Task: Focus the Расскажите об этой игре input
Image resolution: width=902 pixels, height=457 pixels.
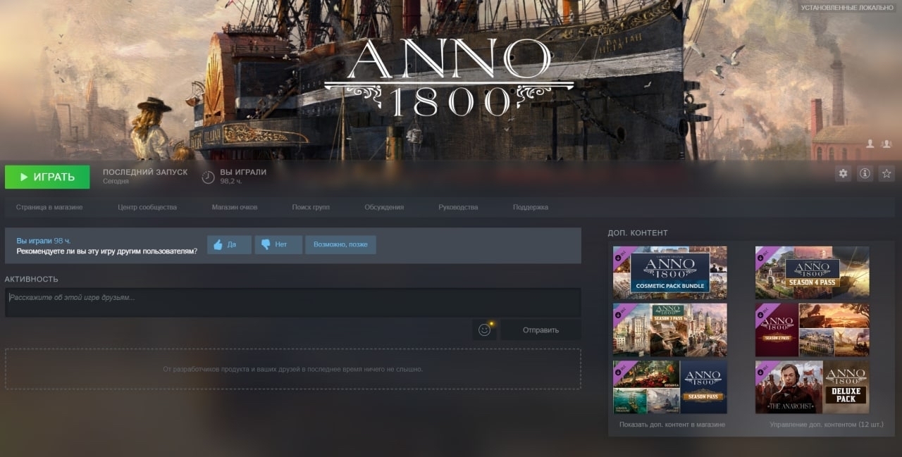Action: (x=293, y=302)
